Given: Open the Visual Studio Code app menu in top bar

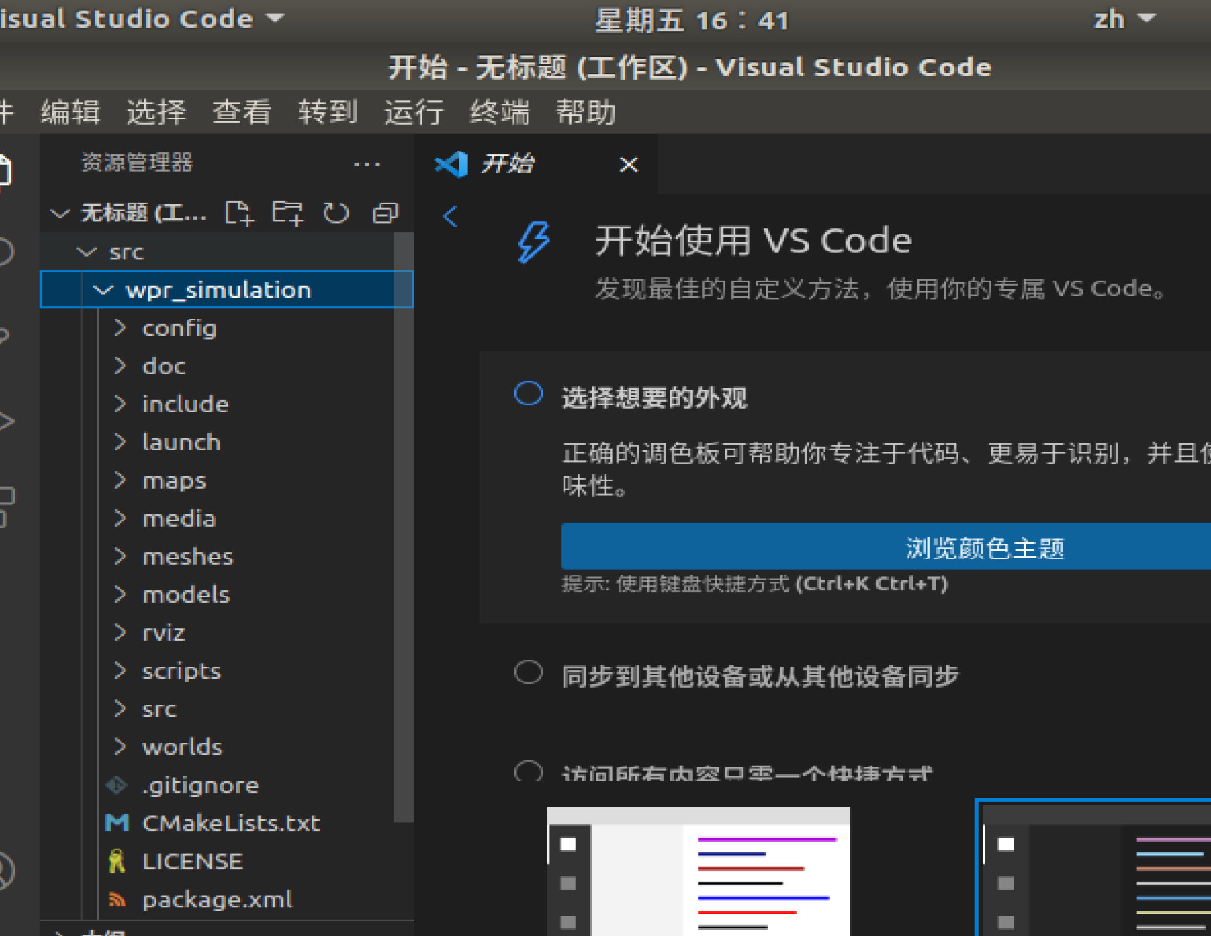Looking at the screenshot, I should [x=142, y=19].
